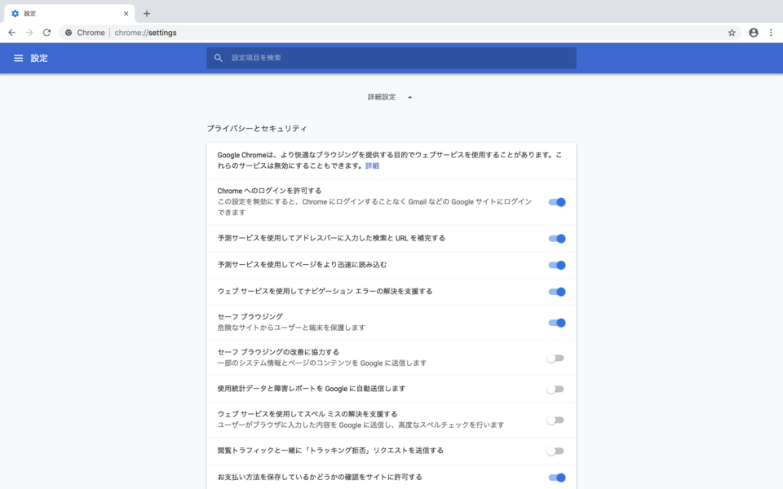
Task: Open a new tab with plus button
Action: pos(147,14)
